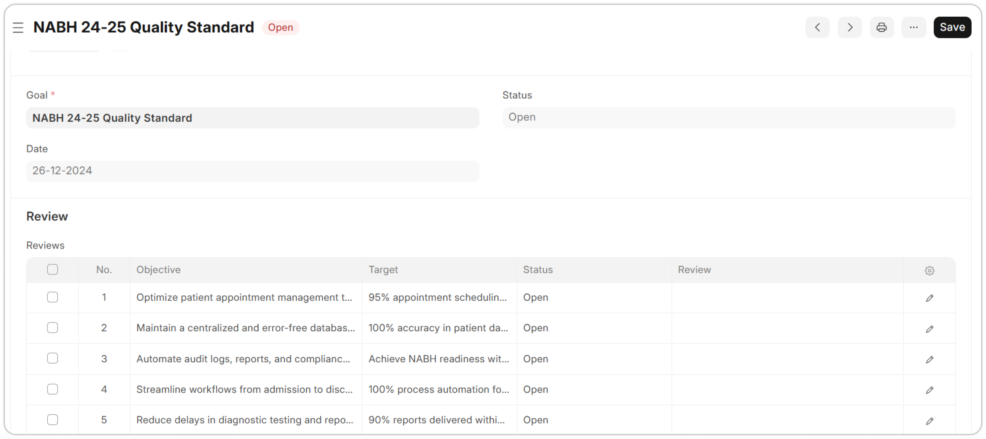
Task: Edit review row 2 with pencil icon
Action: tap(929, 329)
